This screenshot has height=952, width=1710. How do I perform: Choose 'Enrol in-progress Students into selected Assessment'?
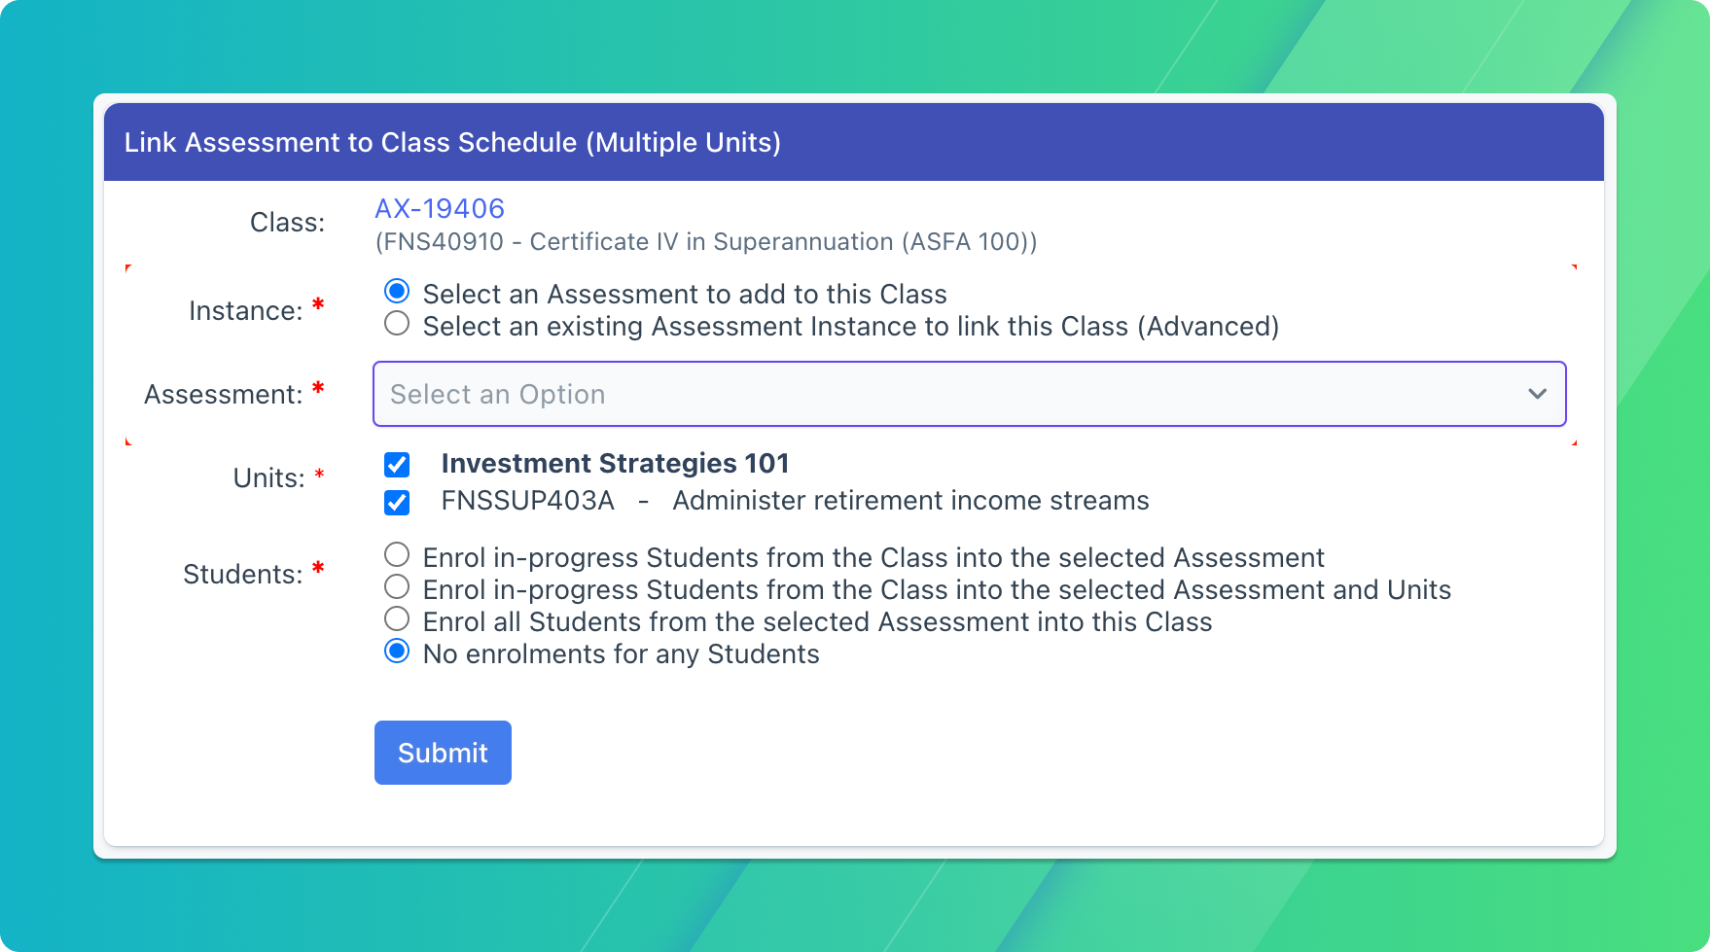pyautogui.click(x=396, y=553)
